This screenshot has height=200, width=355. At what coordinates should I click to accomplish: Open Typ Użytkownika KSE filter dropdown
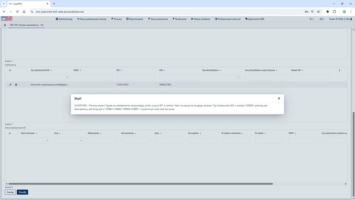50,77
